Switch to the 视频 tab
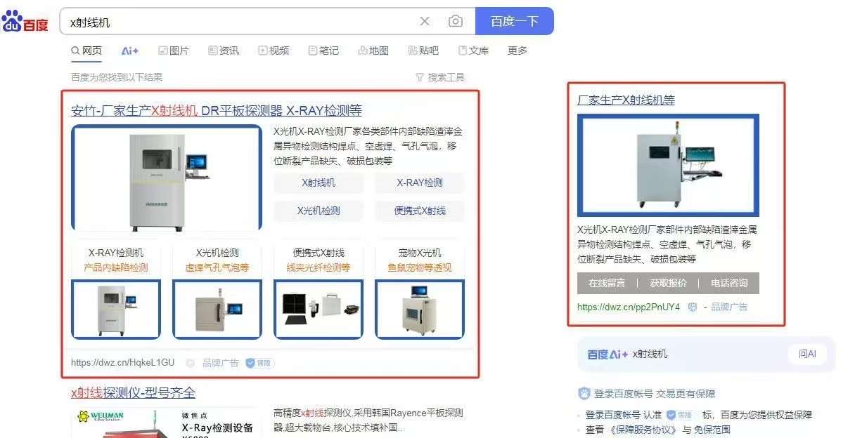The height and width of the screenshot is (438, 855). (x=274, y=51)
